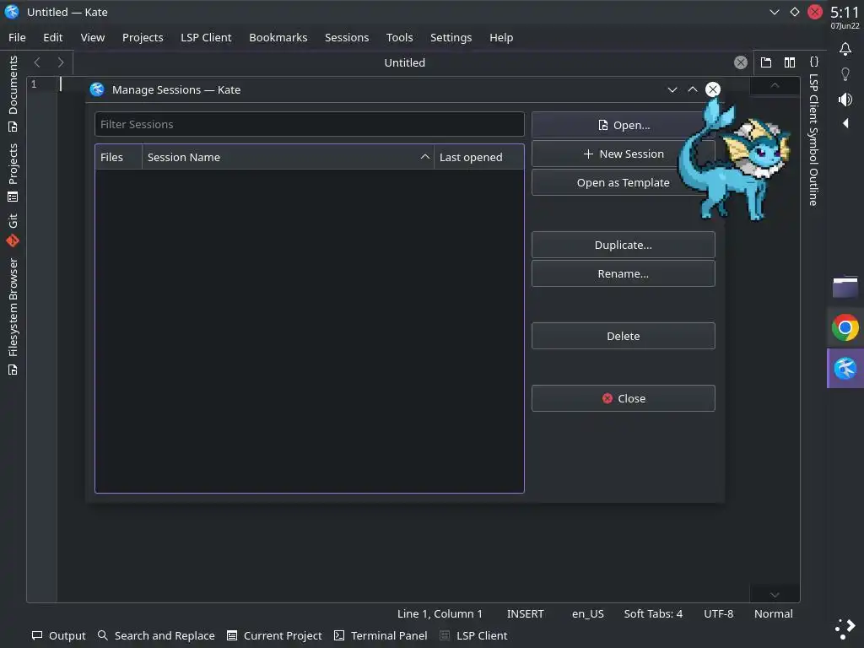Open the Filesystem Browser side panel
864x648 pixels.
pos(13,316)
